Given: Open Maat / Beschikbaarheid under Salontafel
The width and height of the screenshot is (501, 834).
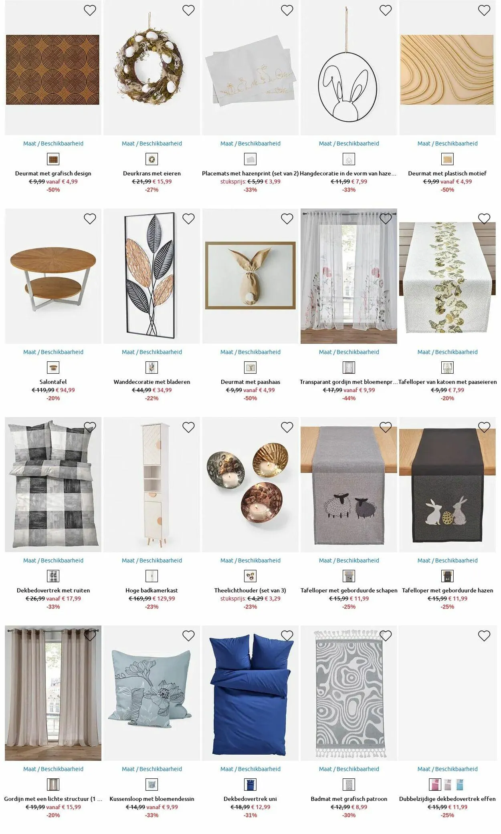Looking at the screenshot, I should (53, 352).
